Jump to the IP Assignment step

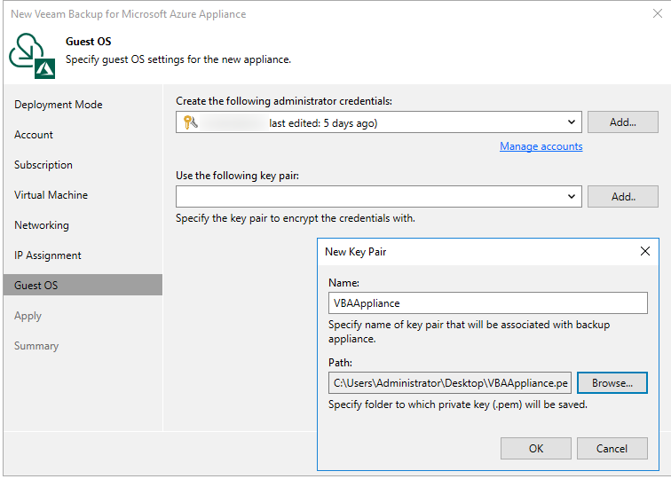click(x=48, y=255)
